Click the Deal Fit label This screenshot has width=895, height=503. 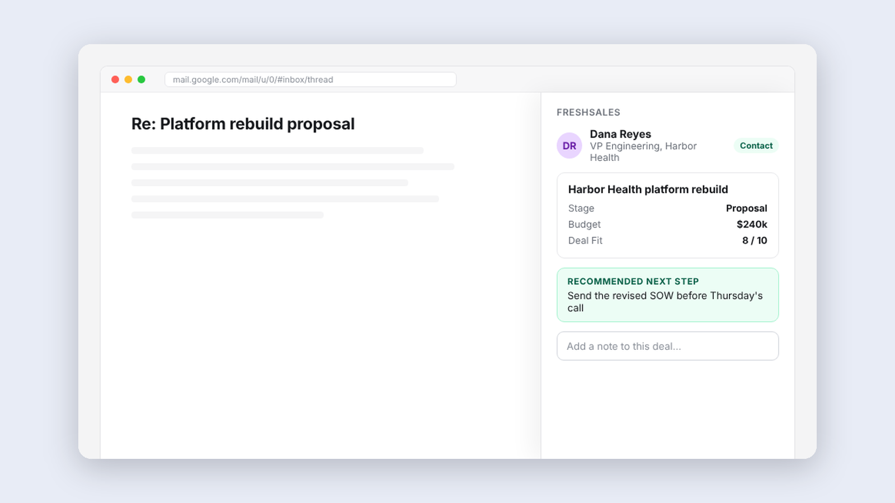pyautogui.click(x=585, y=241)
